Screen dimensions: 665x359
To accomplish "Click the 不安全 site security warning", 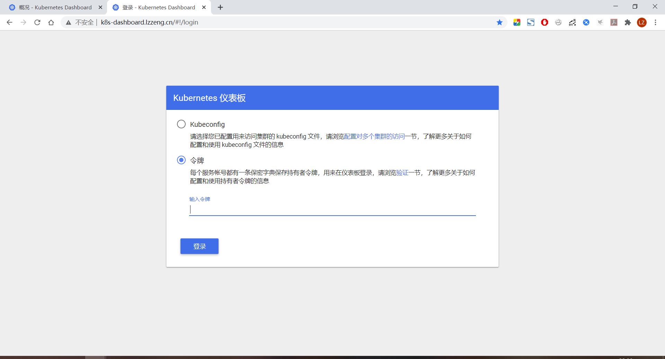I will coord(80,22).
